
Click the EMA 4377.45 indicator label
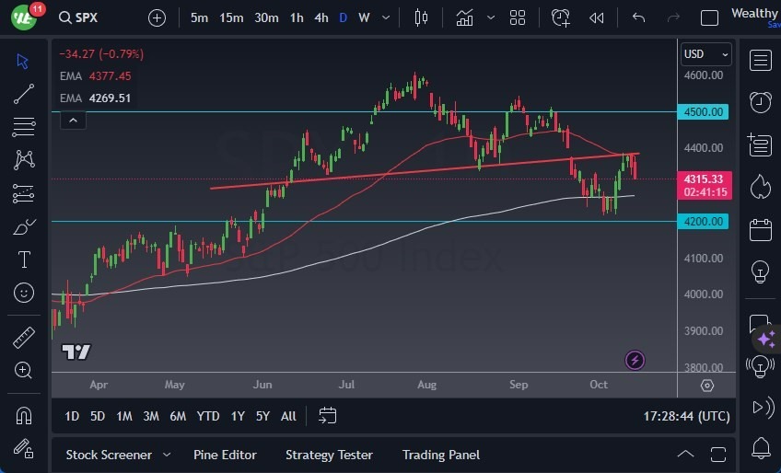click(95, 76)
